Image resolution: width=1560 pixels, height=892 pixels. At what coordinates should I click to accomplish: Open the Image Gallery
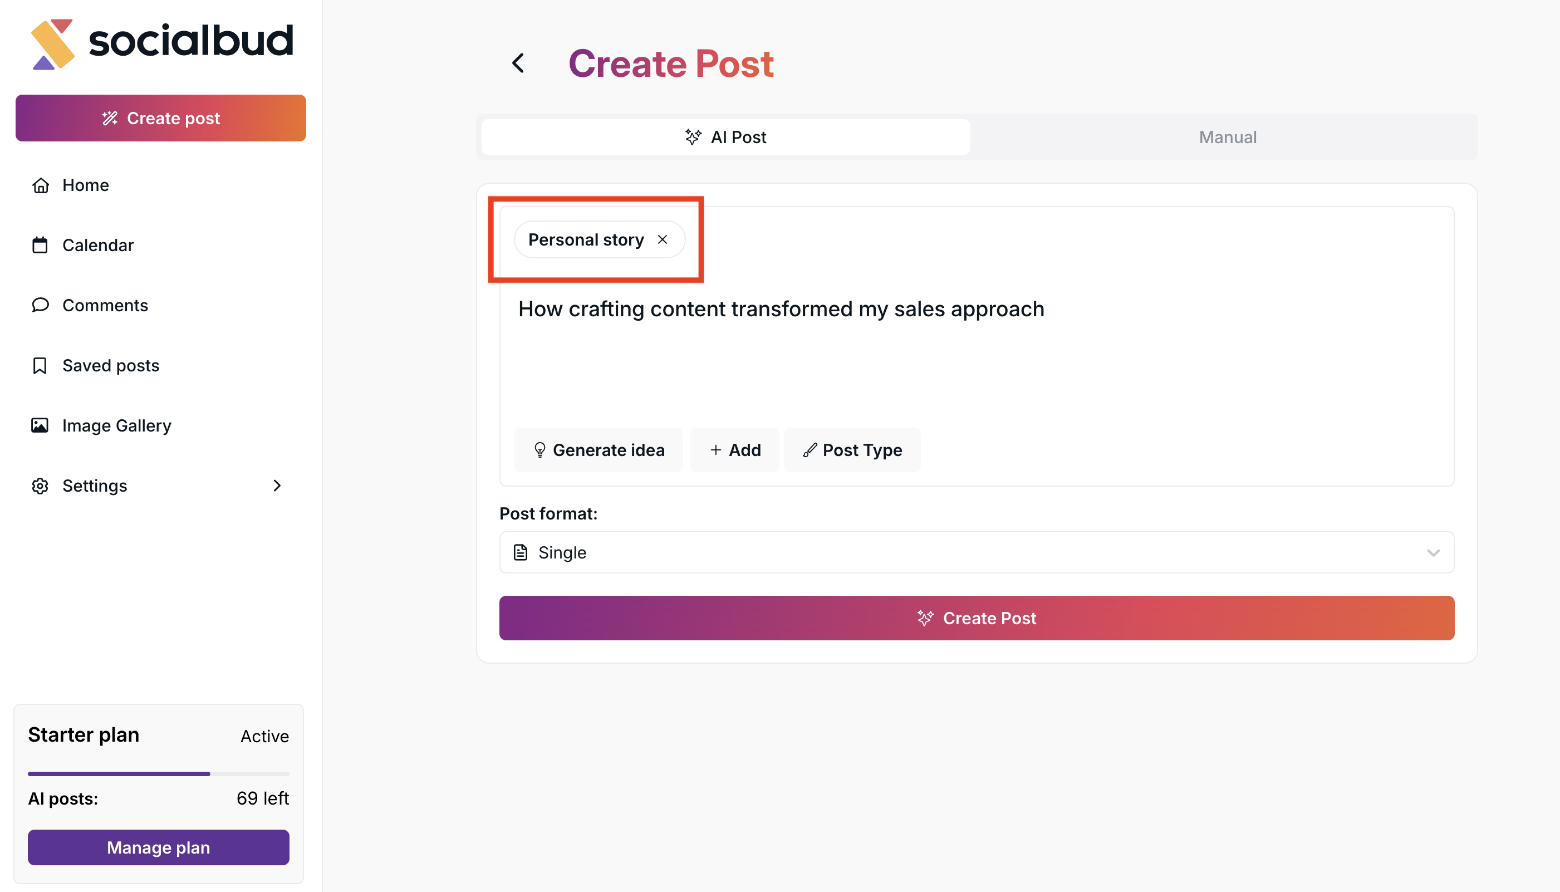pyautogui.click(x=116, y=425)
